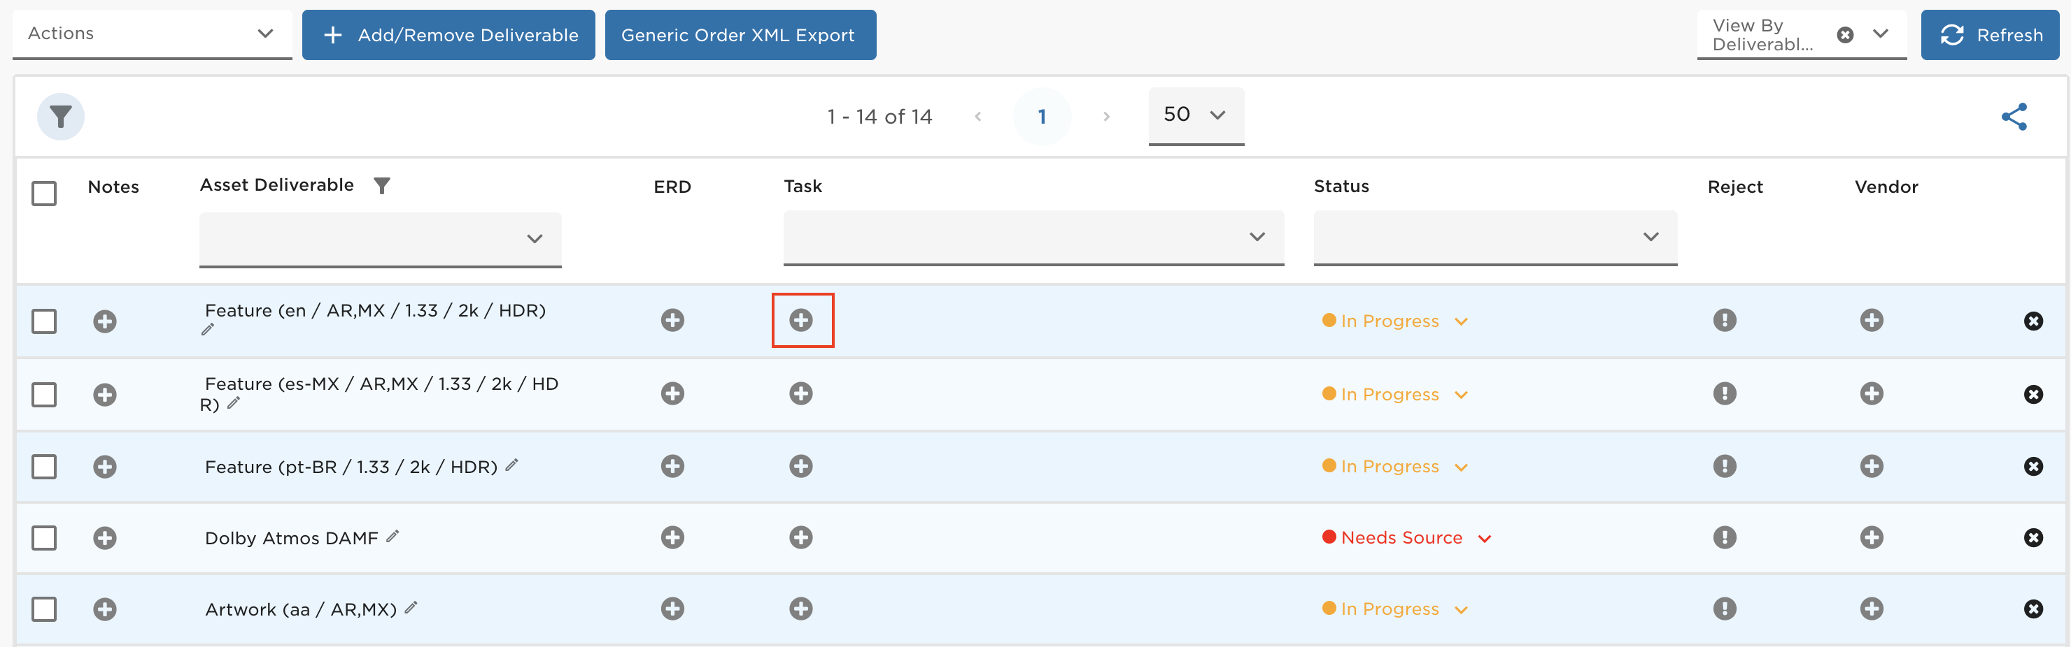Viewport: 2071px width, 647px height.
Task: Add vendor for Feature en AR,MX row
Action: point(1872,320)
